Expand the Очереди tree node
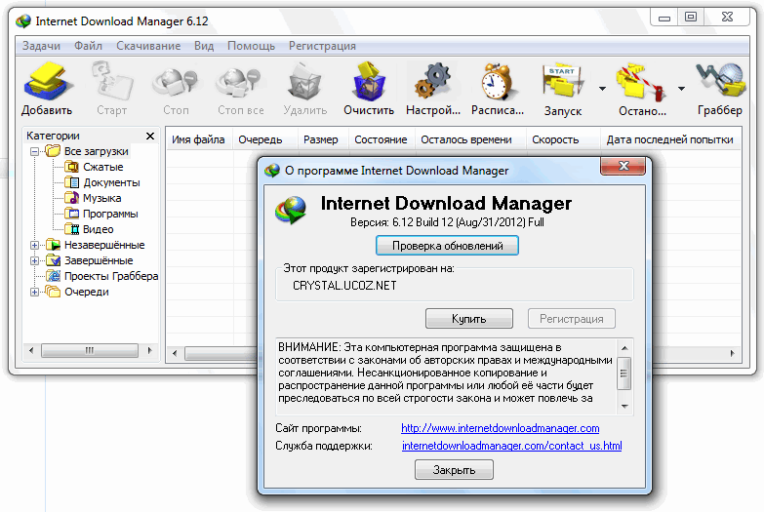764x512 pixels. pyautogui.click(x=34, y=292)
